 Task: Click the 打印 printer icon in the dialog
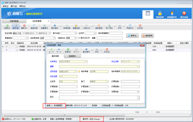(x=97, y=49)
